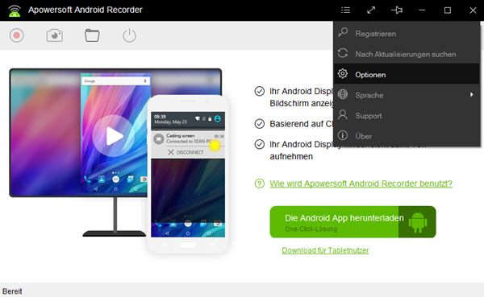Take a screenshot with the camera icon
484x297 pixels.
click(x=55, y=35)
